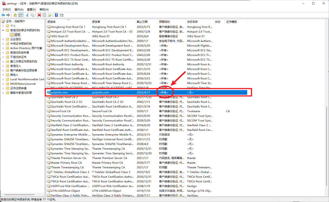Screen dimensions: 329x202
Task: Select thawte Primary Root CA row
Action: [x=147, y=163]
